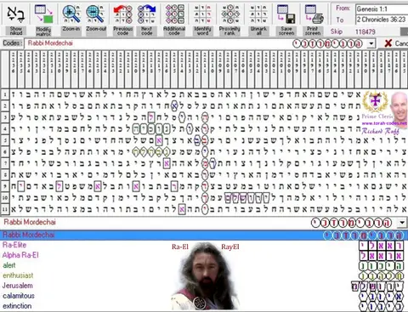Edit the To field showing 2 Chronicles 36:23

point(382,20)
